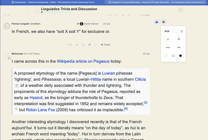Open Melisande's avatar profile
This screenshot has height=140, width=208.
(7, 56)
